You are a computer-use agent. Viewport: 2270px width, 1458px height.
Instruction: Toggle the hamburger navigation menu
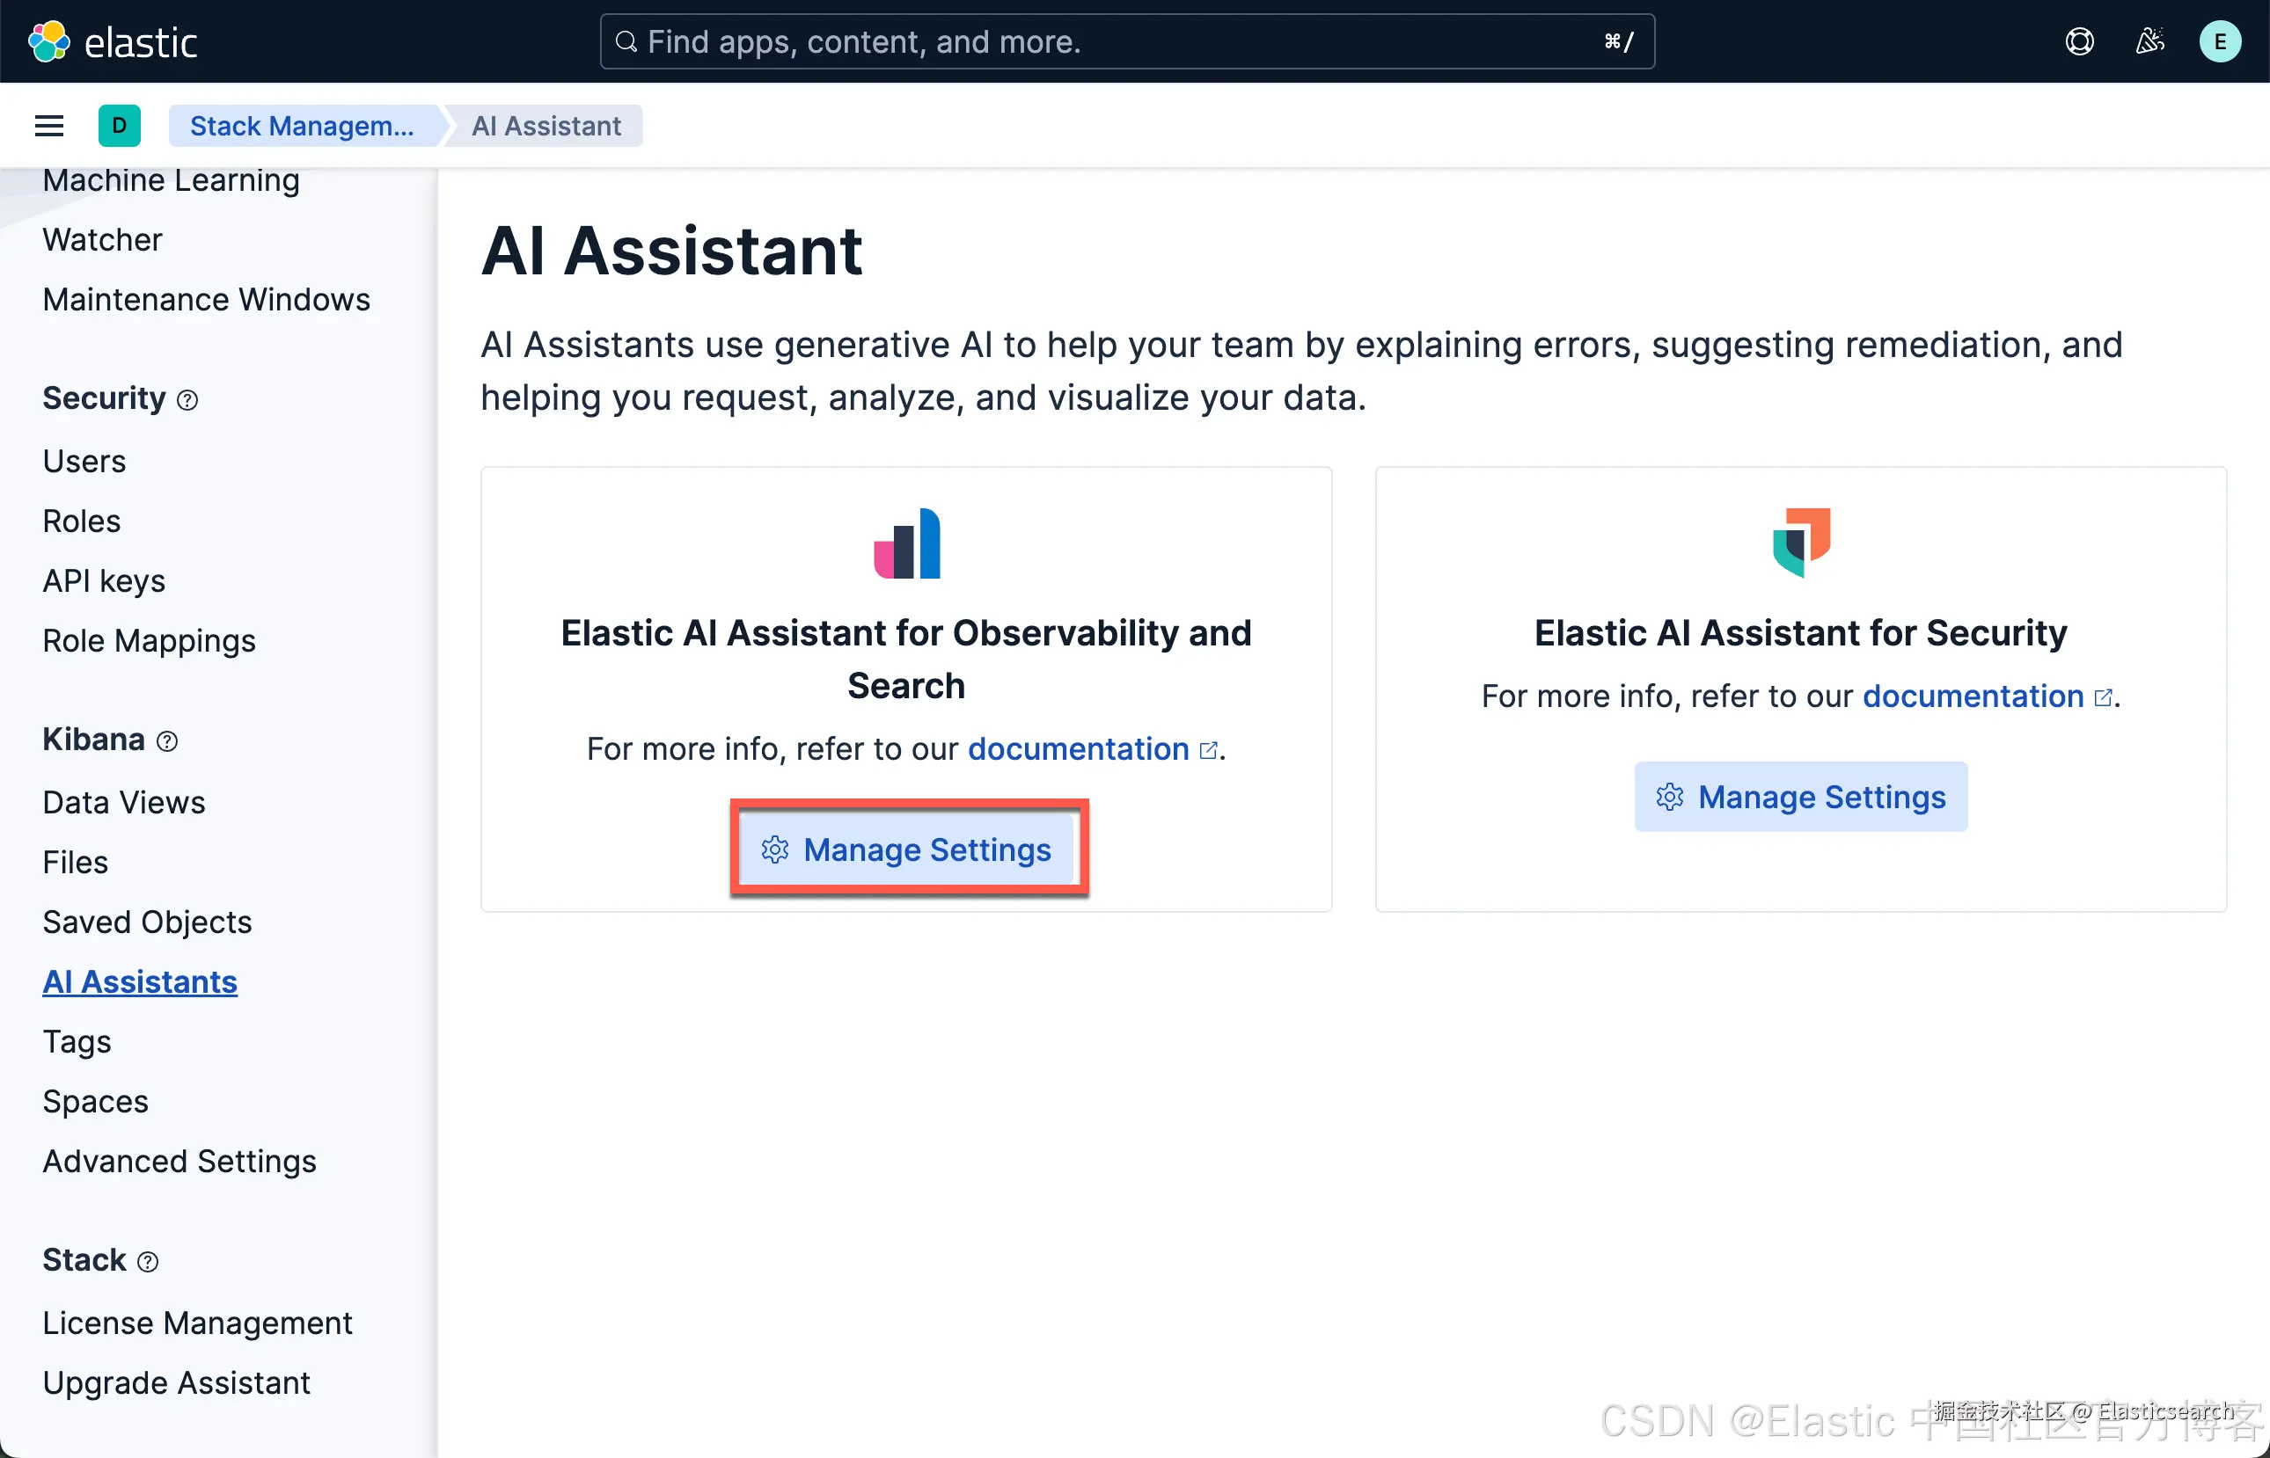point(49,126)
